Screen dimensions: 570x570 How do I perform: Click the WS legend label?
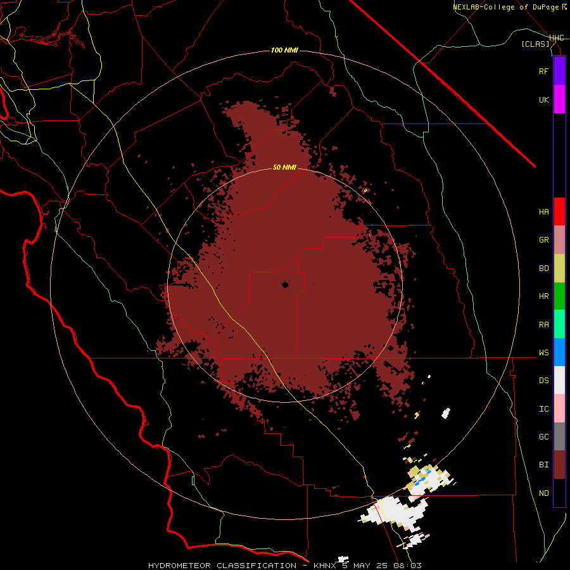(x=543, y=352)
